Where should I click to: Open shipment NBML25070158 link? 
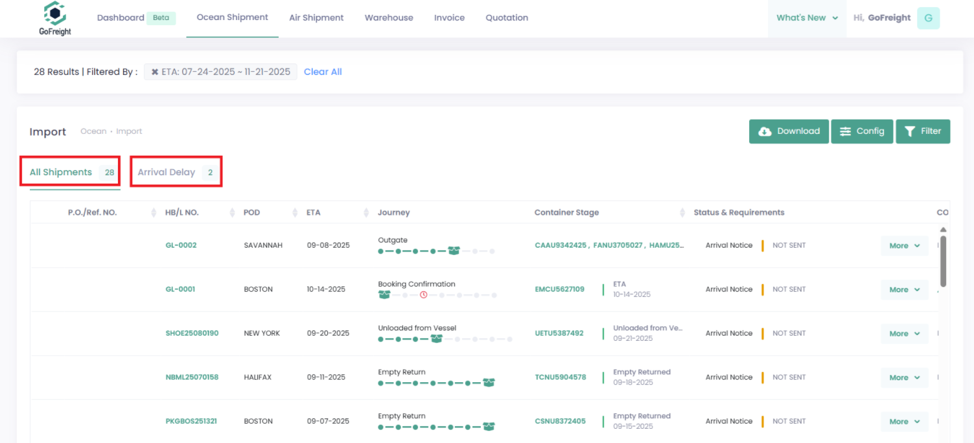coord(192,377)
